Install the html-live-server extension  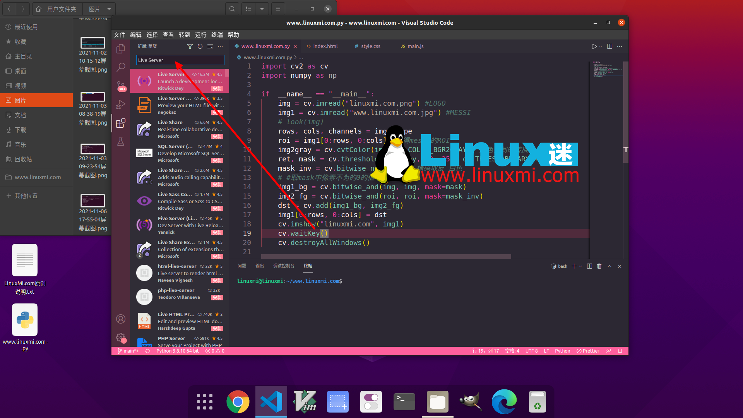click(x=217, y=281)
